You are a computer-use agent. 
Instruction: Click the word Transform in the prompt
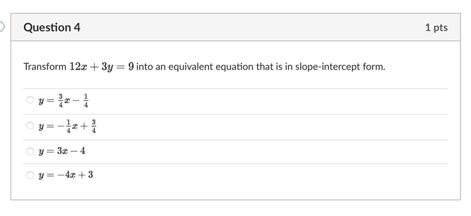tap(45, 67)
